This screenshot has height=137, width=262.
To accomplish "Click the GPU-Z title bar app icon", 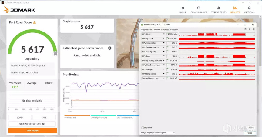I will (142, 25).
